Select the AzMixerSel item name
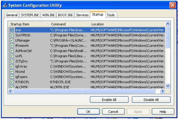178x119 pixels. 23,51
